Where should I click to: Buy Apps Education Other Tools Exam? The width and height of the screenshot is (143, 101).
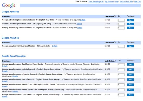tap(130, 90)
